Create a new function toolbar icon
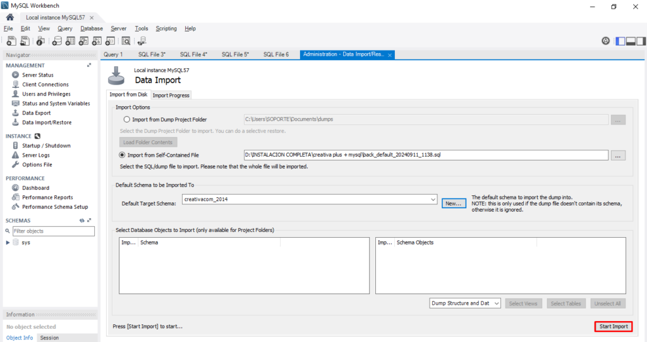Viewport: 647px width, 342px height. pos(110,41)
